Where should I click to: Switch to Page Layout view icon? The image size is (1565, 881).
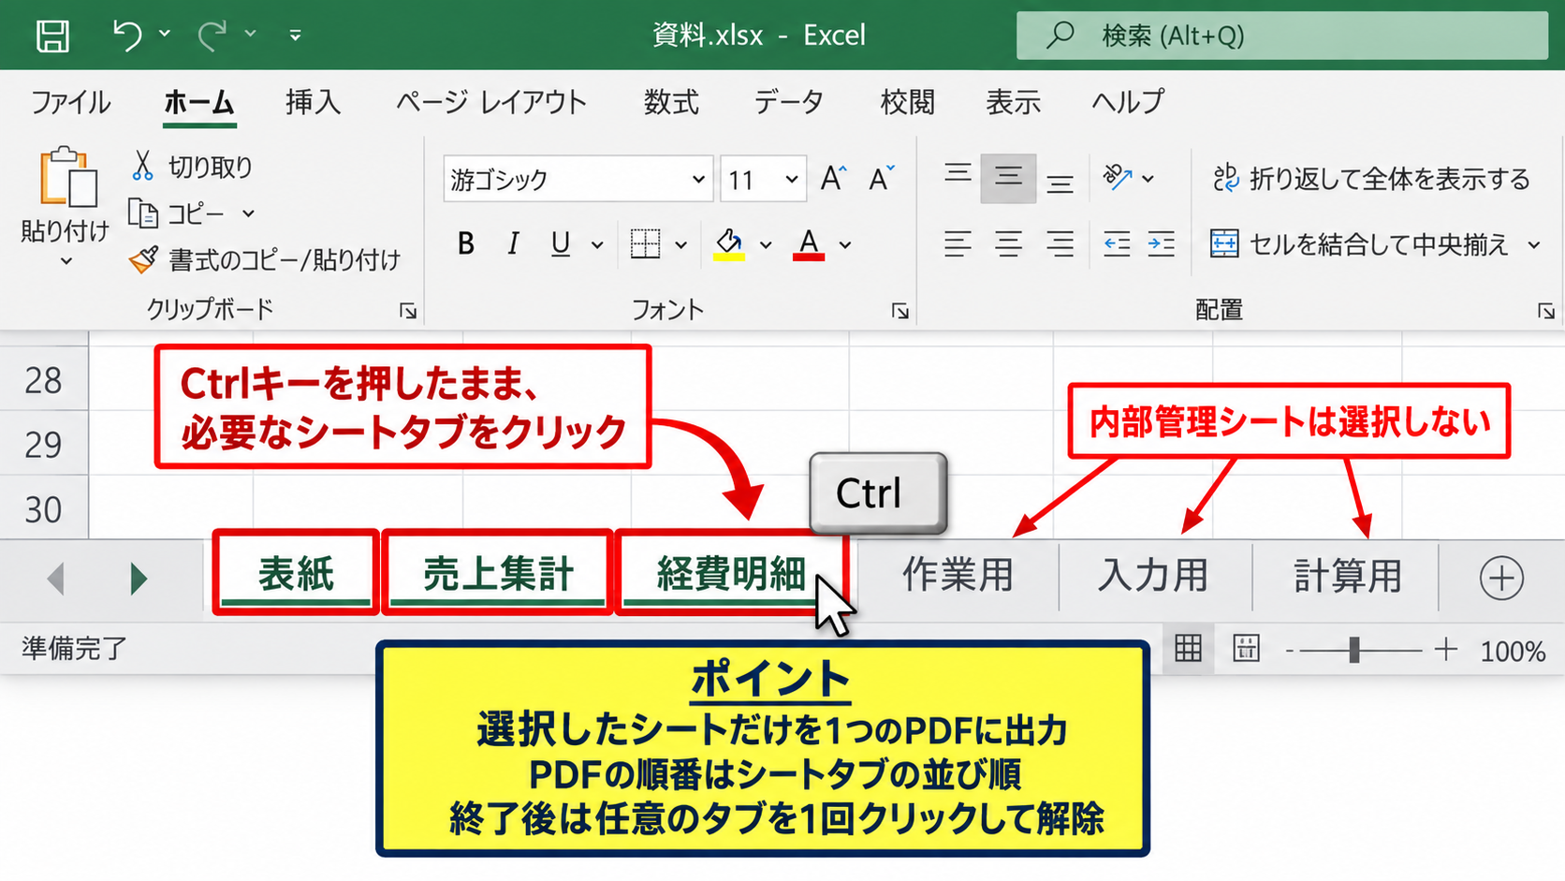click(x=1246, y=648)
